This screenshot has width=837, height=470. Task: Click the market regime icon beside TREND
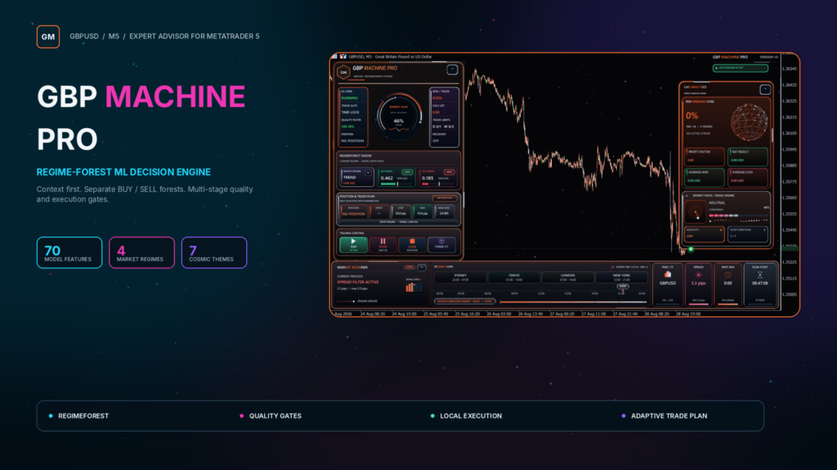click(x=368, y=173)
